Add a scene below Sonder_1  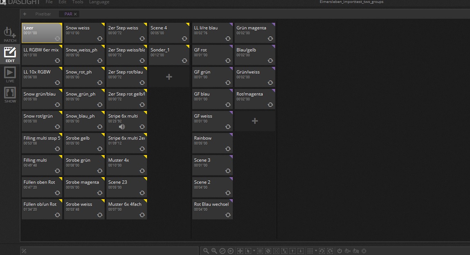click(x=169, y=77)
